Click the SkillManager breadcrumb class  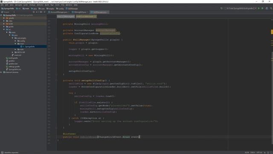pyautogui.click(x=72, y=9)
